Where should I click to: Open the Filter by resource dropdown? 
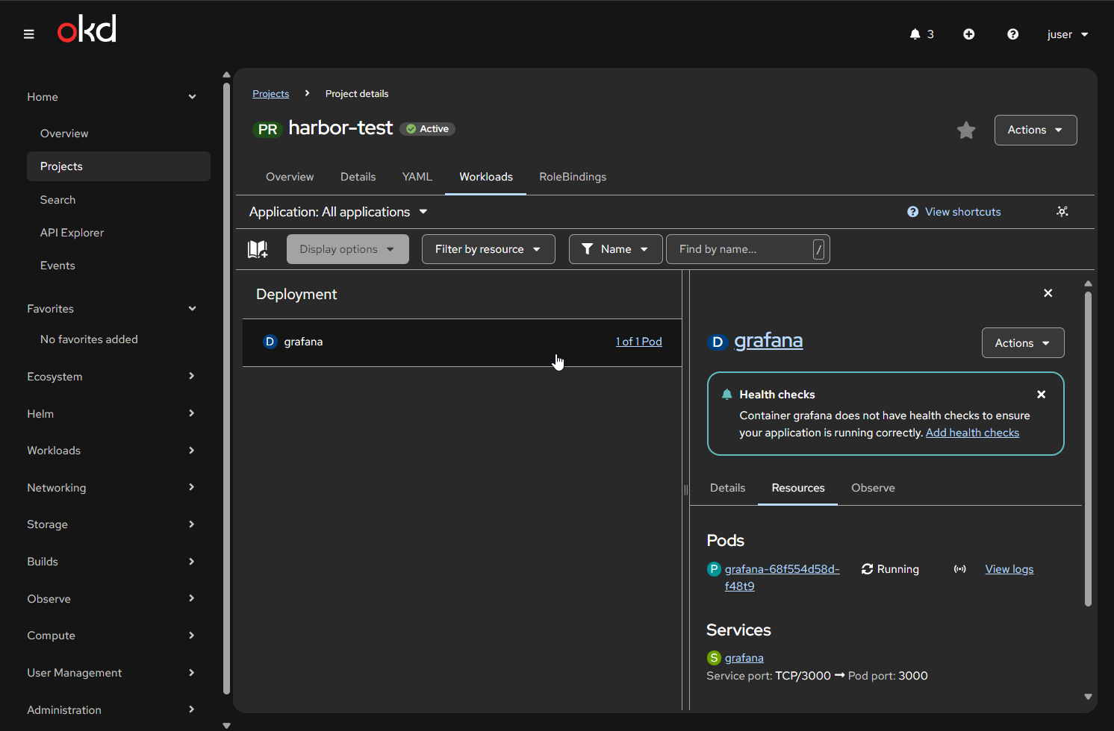(x=488, y=249)
